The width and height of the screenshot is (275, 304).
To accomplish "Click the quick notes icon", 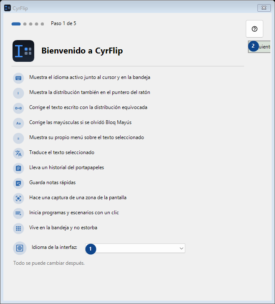I will (18, 183).
